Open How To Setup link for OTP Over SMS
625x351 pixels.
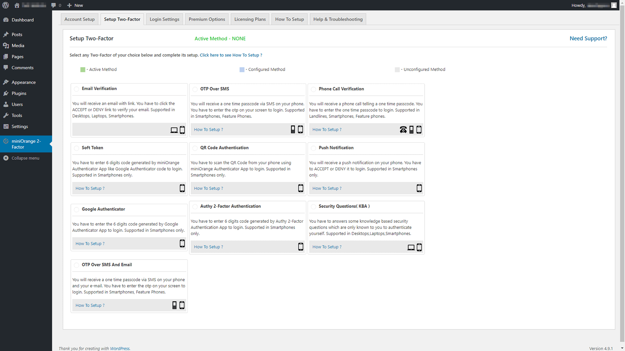[208, 130]
